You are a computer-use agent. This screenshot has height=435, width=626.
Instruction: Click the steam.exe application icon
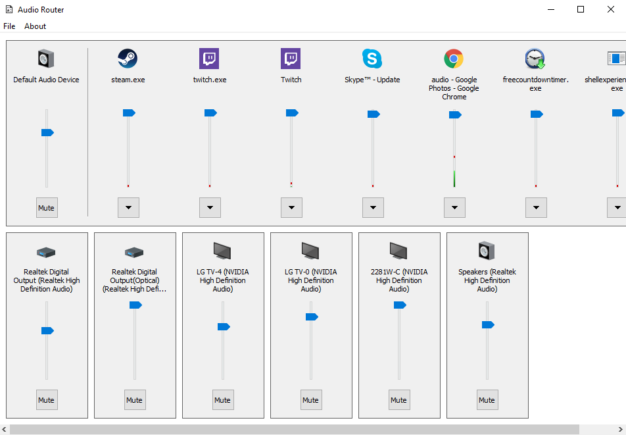point(128,59)
